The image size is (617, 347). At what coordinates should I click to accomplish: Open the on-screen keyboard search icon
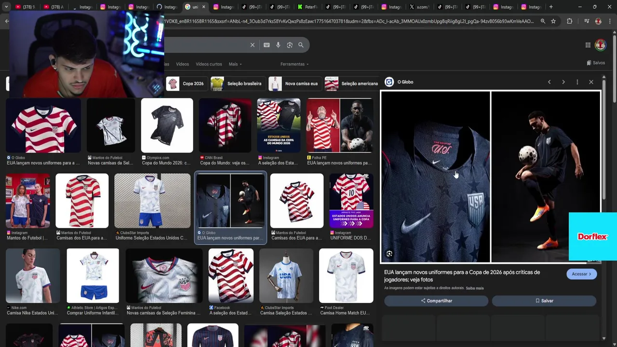pos(267,45)
